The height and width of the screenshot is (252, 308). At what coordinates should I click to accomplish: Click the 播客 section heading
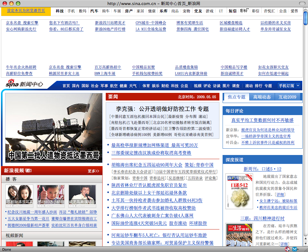pos(11,179)
